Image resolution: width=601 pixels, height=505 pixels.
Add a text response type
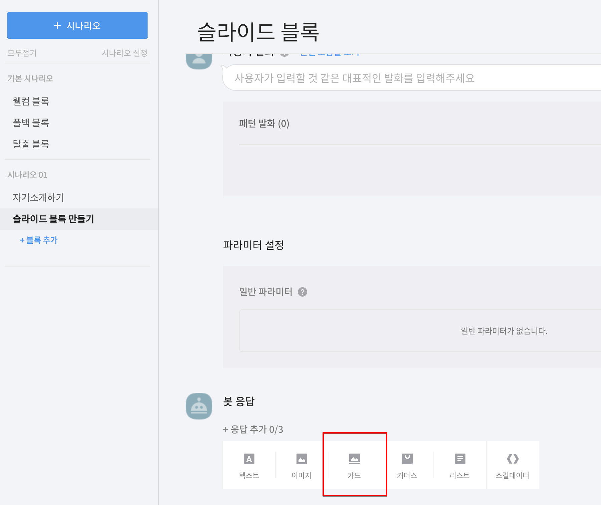click(249, 465)
